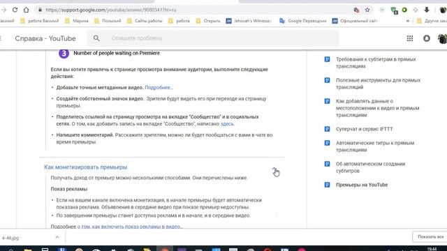Viewport: 447px width, 251px height.
Task: Open the Jehovah's Witnesses bookmark
Action: [249, 21]
